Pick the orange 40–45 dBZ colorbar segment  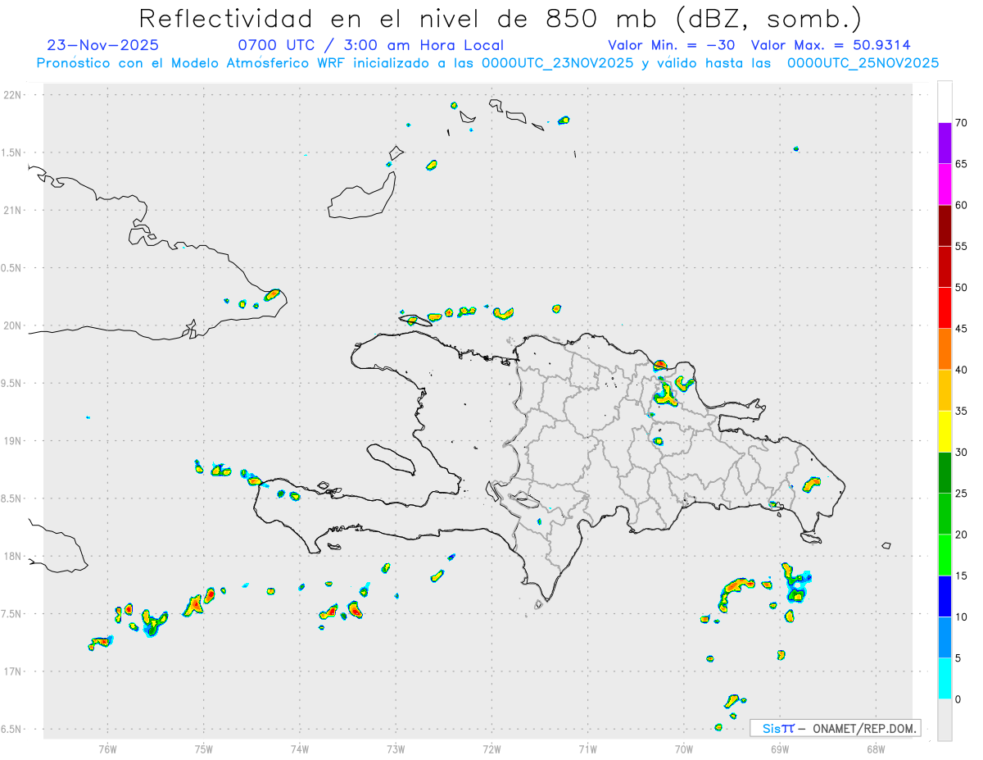point(944,349)
